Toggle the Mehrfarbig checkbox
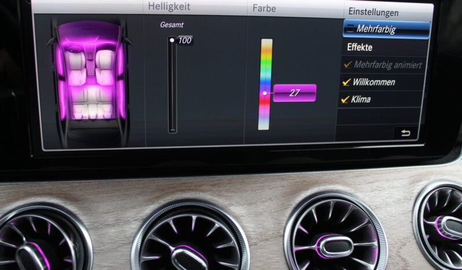 point(350,28)
